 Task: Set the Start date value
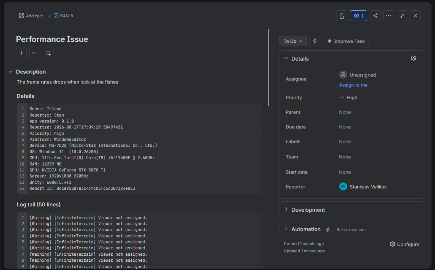[x=345, y=172]
